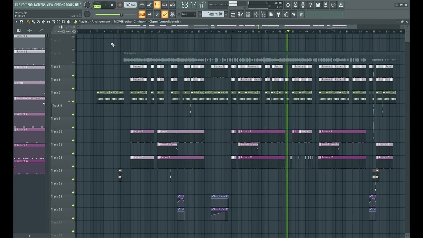Viewport: 423px width, 238px height.
Task: Open the plugin picker plug icon
Action: (x=278, y=14)
